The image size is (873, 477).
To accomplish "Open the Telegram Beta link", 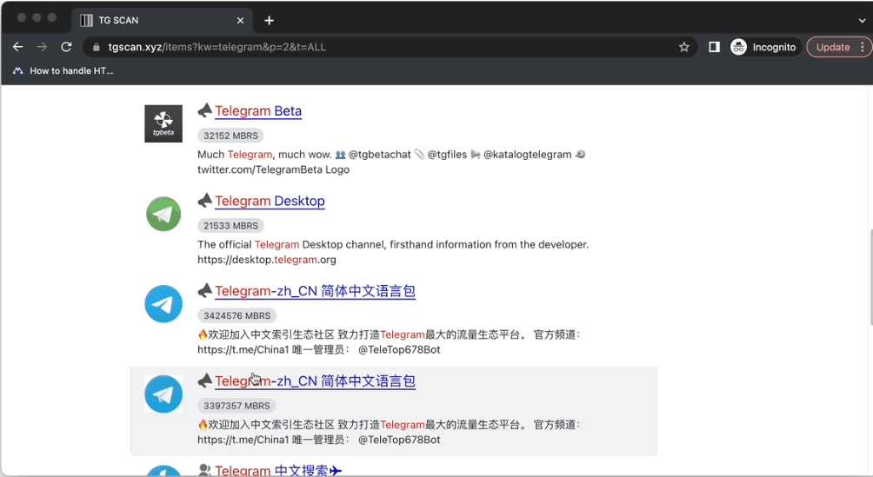I will [x=258, y=110].
